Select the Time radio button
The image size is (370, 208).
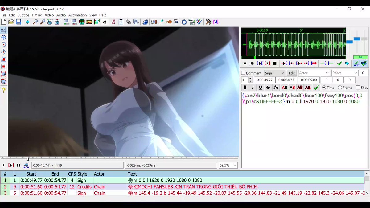[x=324, y=88]
